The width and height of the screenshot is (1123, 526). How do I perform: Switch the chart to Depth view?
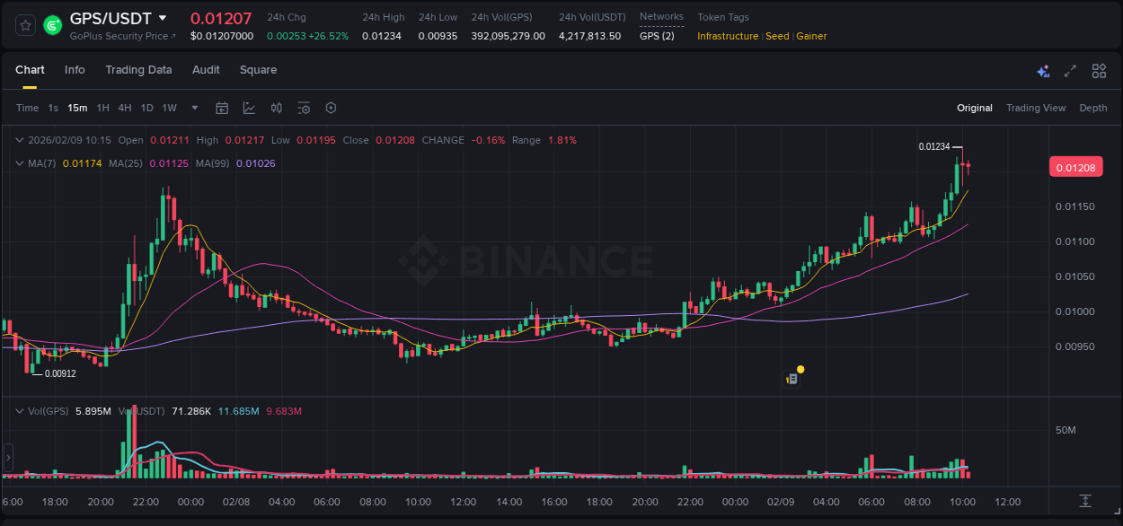pos(1093,108)
